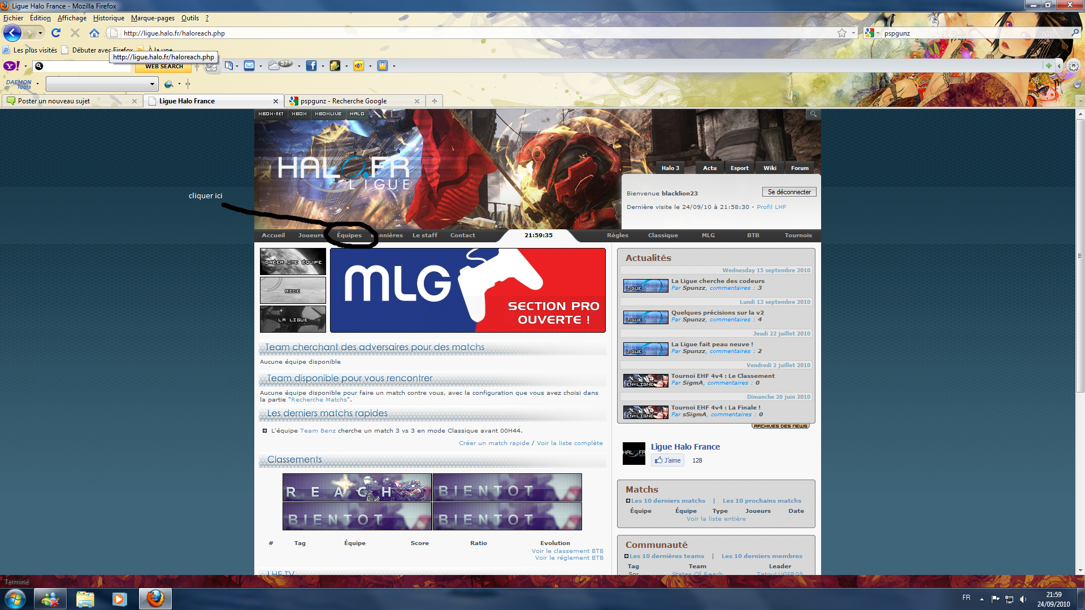Click the Facebook J'aime button
Screen dimensions: 1085x610
point(667,460)
